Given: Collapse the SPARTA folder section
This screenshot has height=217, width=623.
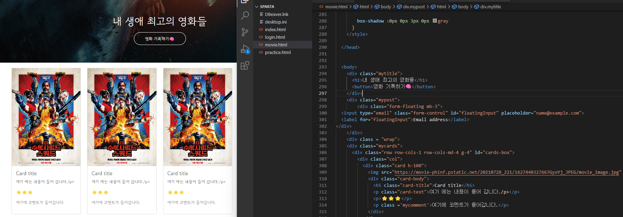Looking at the screenshot, I should click(267, 7).
